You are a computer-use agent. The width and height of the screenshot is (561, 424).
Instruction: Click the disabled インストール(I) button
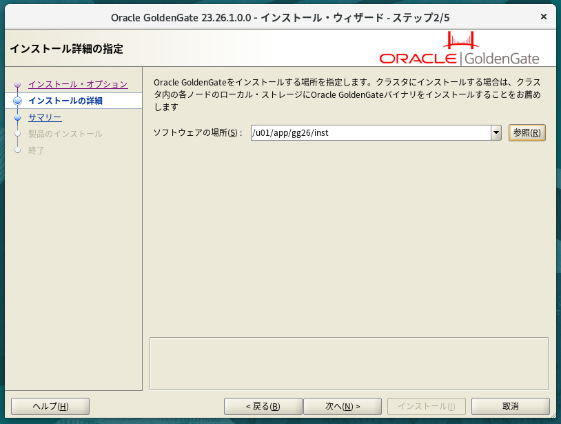pos(427,406)
